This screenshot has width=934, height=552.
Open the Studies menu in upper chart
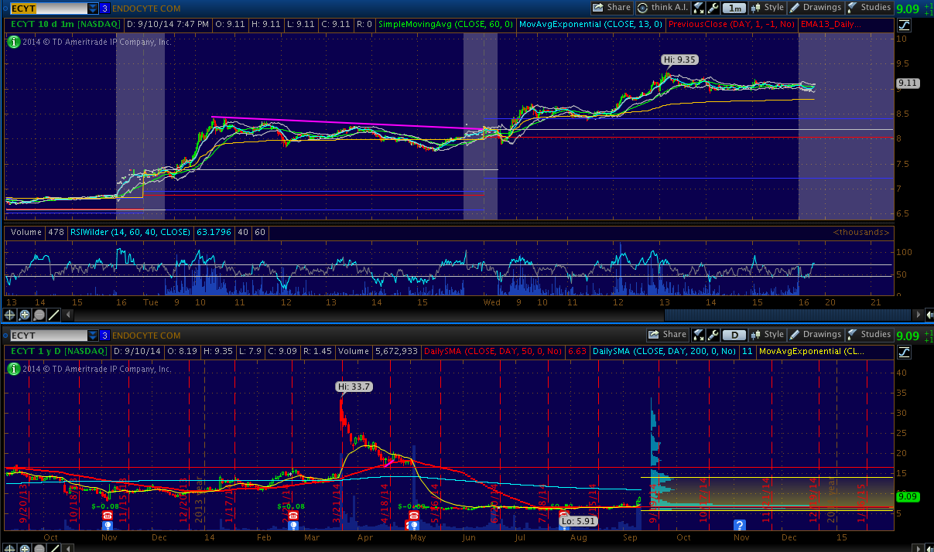869,8
